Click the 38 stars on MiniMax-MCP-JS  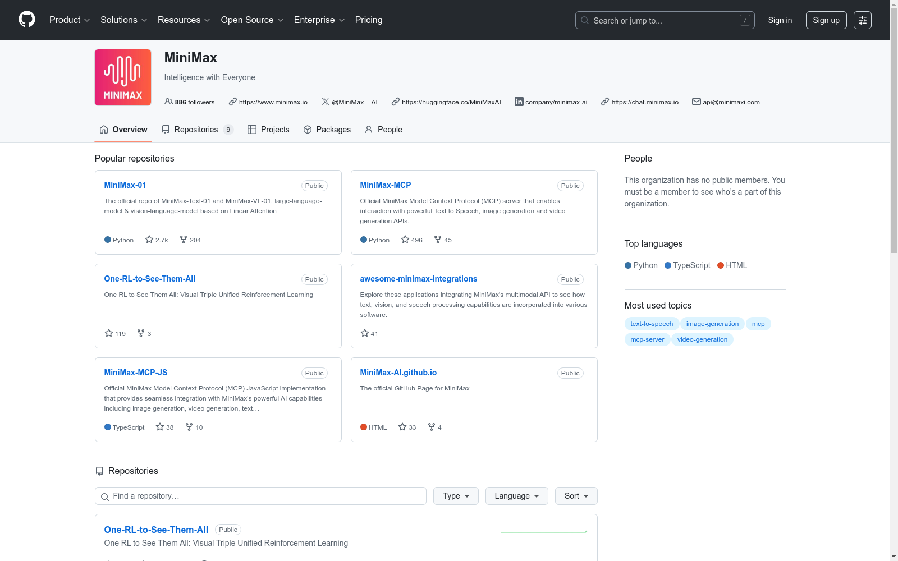click(164, 427)
